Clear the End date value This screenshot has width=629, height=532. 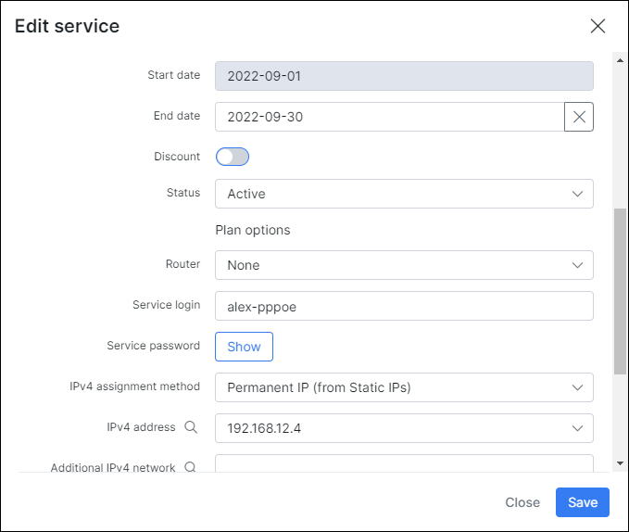click(x=579, y=117)
